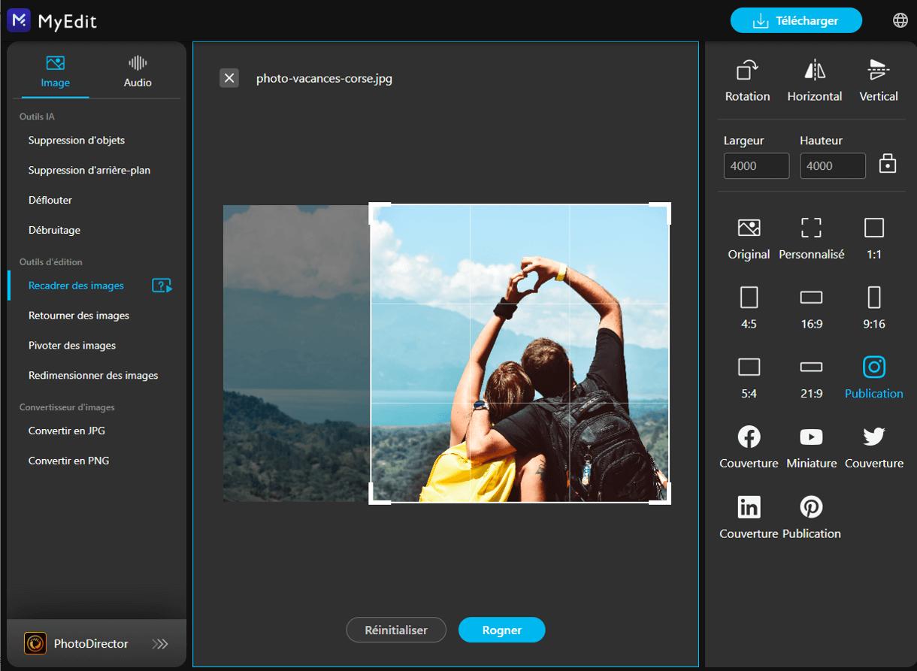Click Réinitialiser to reset the crop
This screenshot has width=917, height=671.
[x=396, y=630]
